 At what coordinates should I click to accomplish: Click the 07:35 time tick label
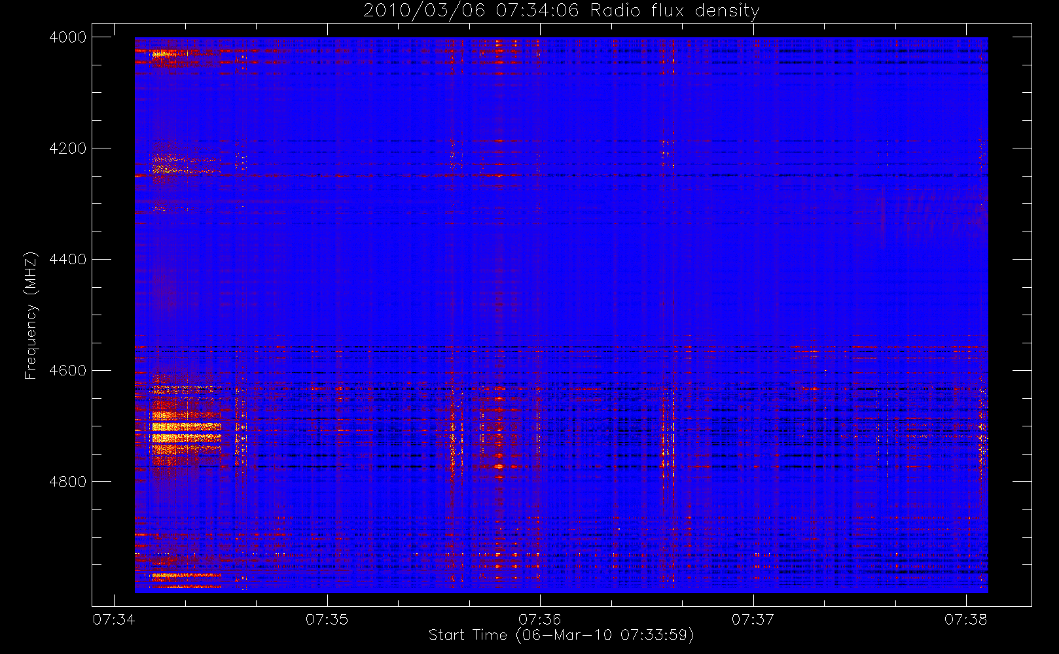[x=327, y=619]
